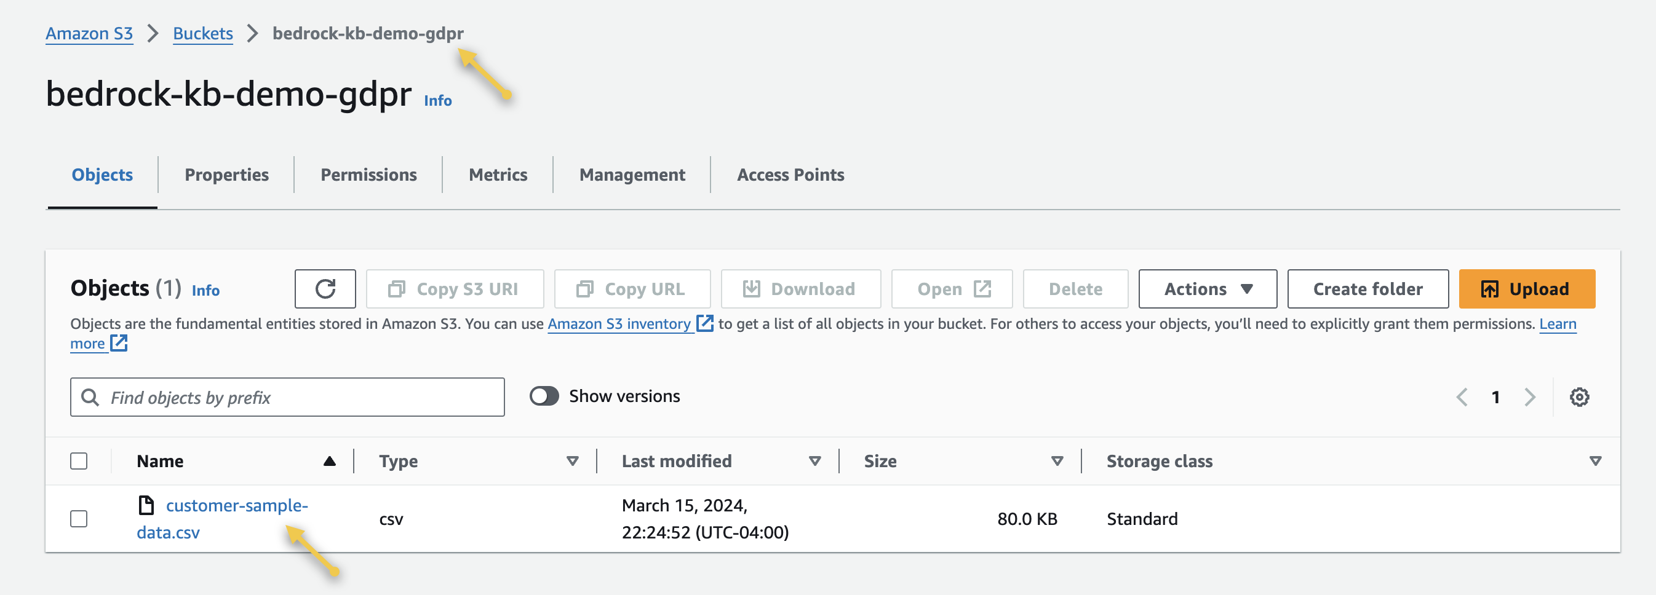Go to next page of objects
This screenshot has width=1656, height=595.
pos(1530,397)
